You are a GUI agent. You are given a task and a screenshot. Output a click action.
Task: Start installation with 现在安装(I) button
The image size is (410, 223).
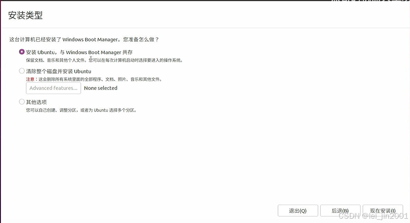[x=383, y=211]
